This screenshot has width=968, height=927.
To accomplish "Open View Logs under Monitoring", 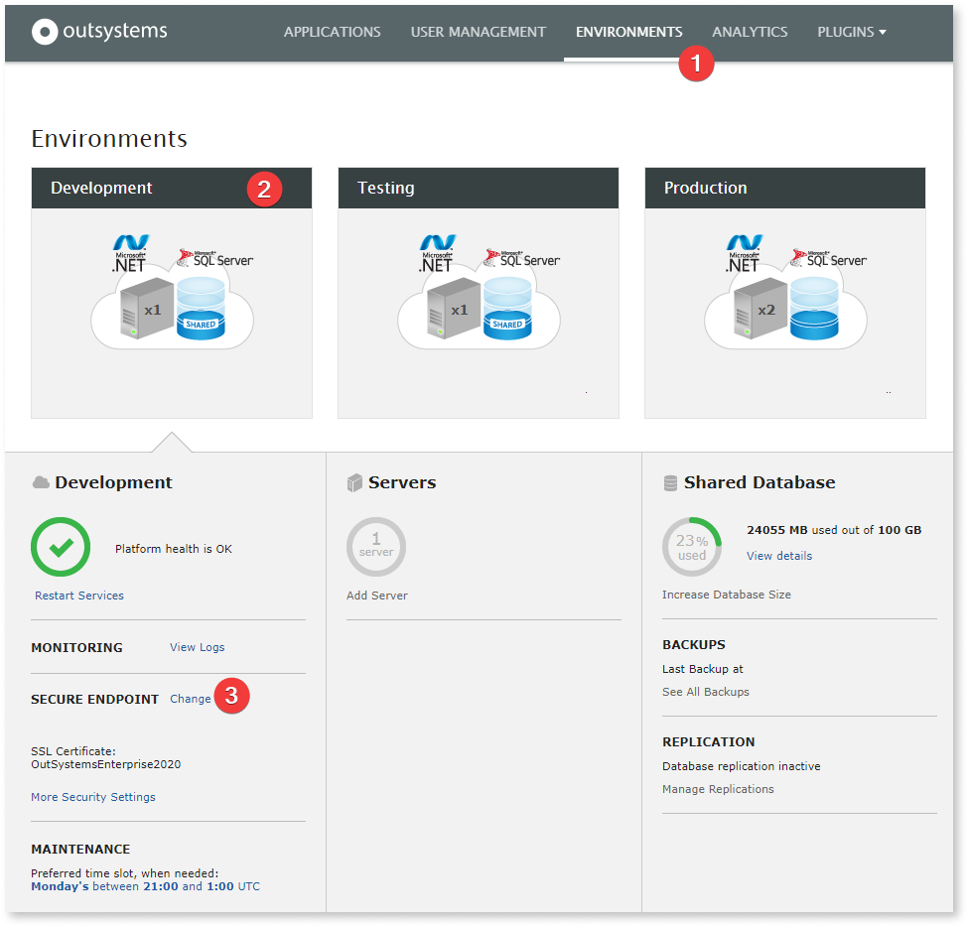I will click(197, 646).
